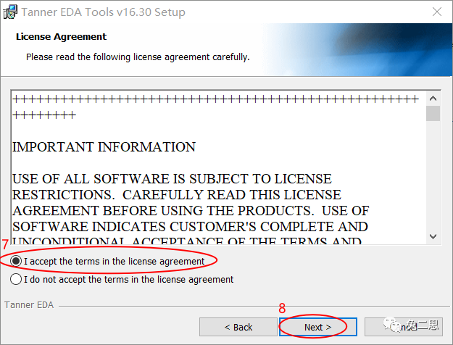The width and height of the screenshot is (453, 345).
Task: Click the license text scrollbar thumb
Action: coord(433,114)
